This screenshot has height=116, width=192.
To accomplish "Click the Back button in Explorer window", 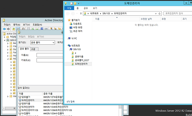I will coord(68,14).
